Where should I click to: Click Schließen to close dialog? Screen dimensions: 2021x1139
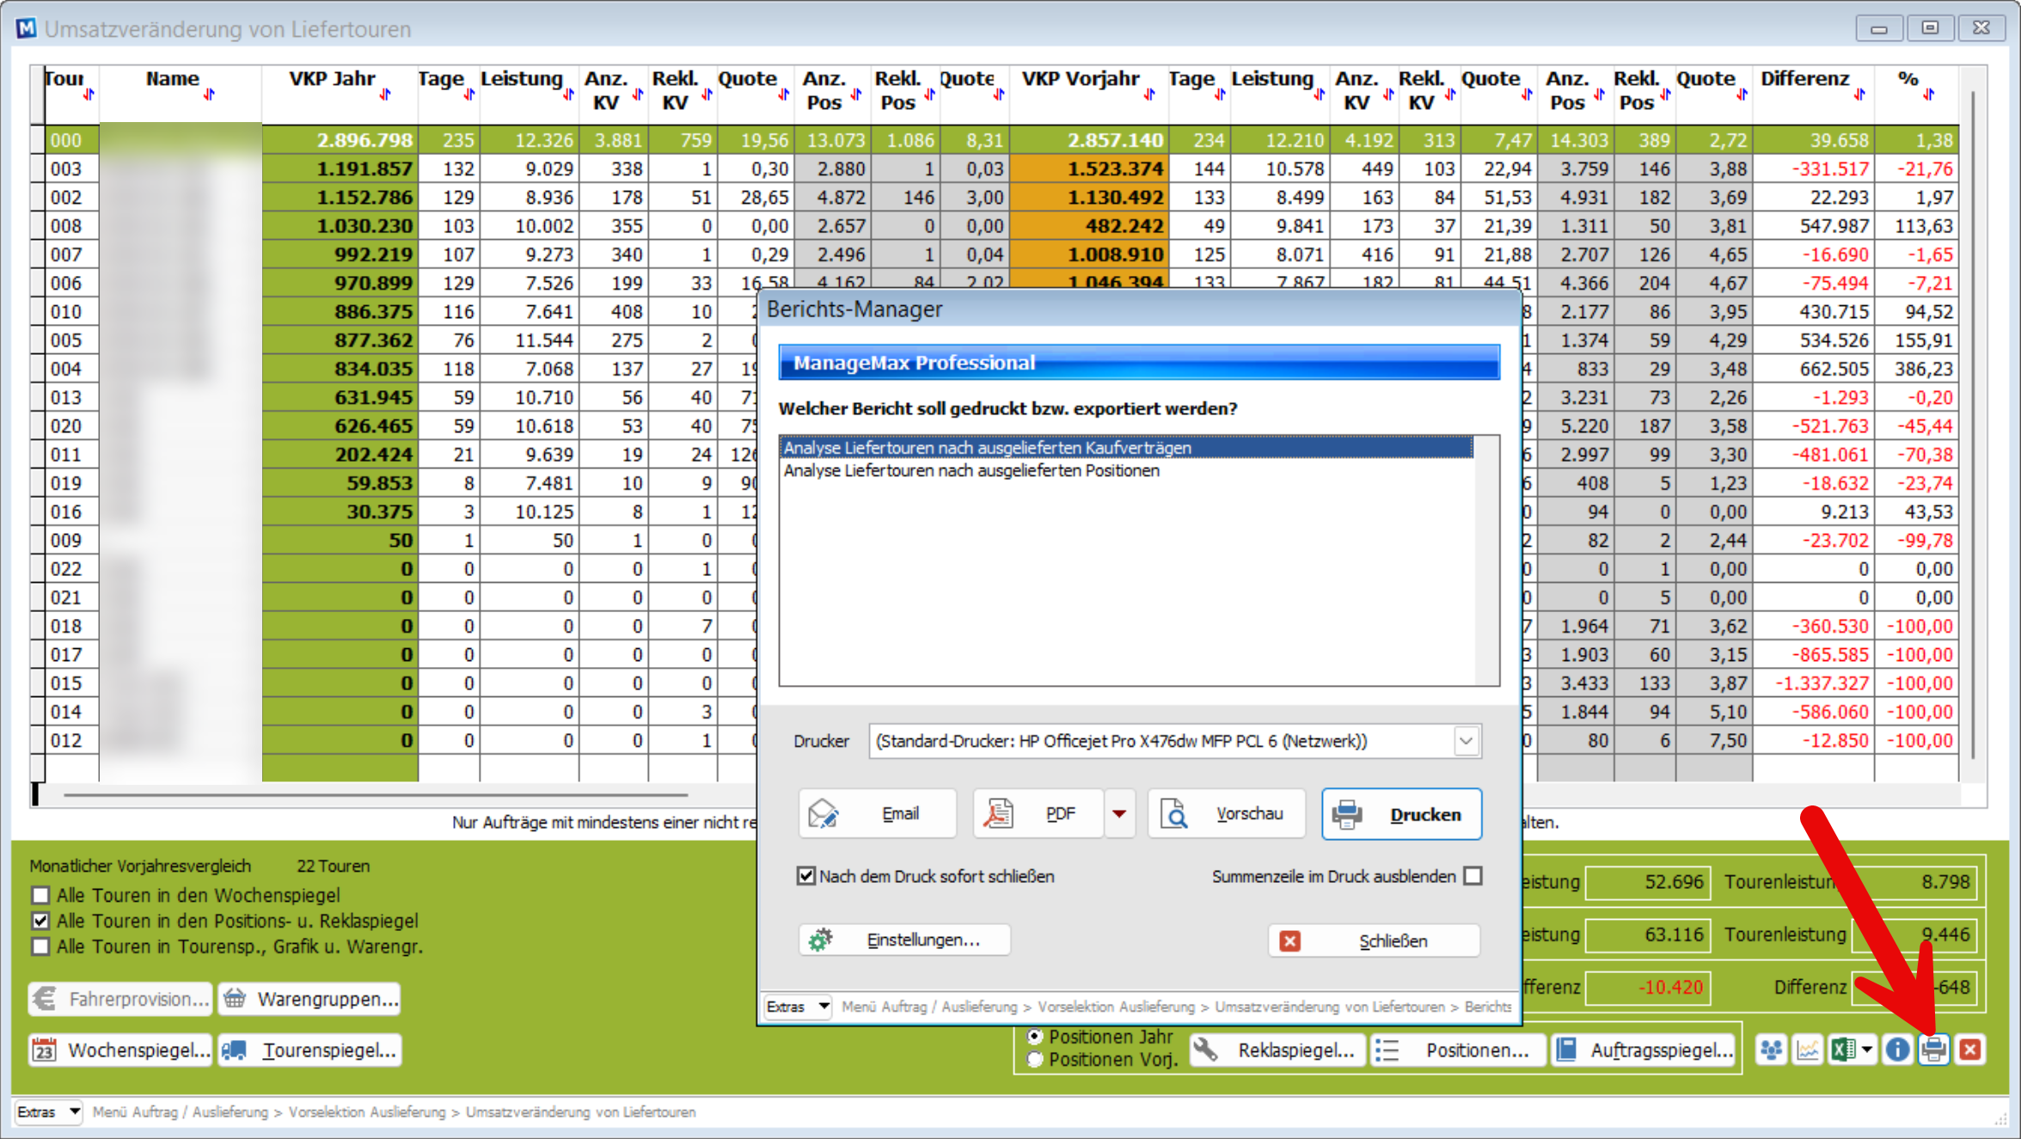(x=1374, y=940)
